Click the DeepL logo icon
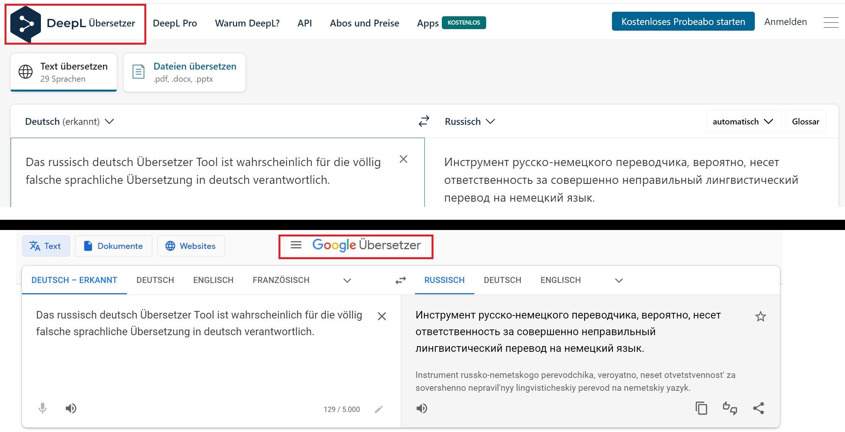 (x=25, y=24)
